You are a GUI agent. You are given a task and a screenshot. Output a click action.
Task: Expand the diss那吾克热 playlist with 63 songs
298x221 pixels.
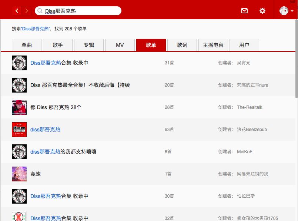[45, 130]
